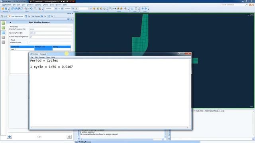
Task: Click the blue up arrow page icon
Action: (145, 8)
